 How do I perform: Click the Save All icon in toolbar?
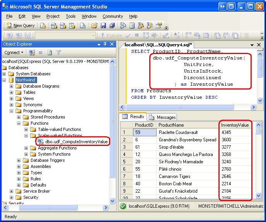tap(111, 25)
